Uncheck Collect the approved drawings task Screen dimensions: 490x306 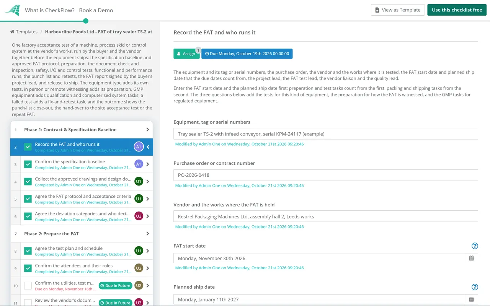coord(28,182)
